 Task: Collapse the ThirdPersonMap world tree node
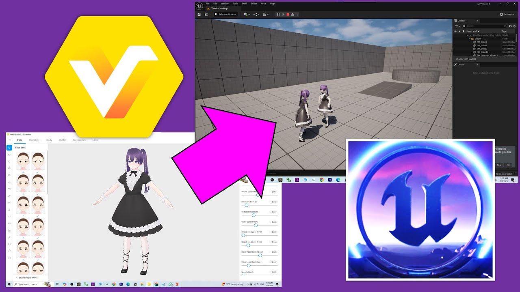468,35
